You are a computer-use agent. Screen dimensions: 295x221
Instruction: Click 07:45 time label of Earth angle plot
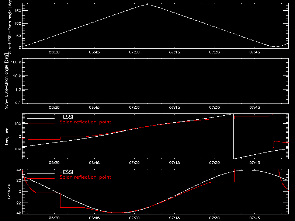254,52
